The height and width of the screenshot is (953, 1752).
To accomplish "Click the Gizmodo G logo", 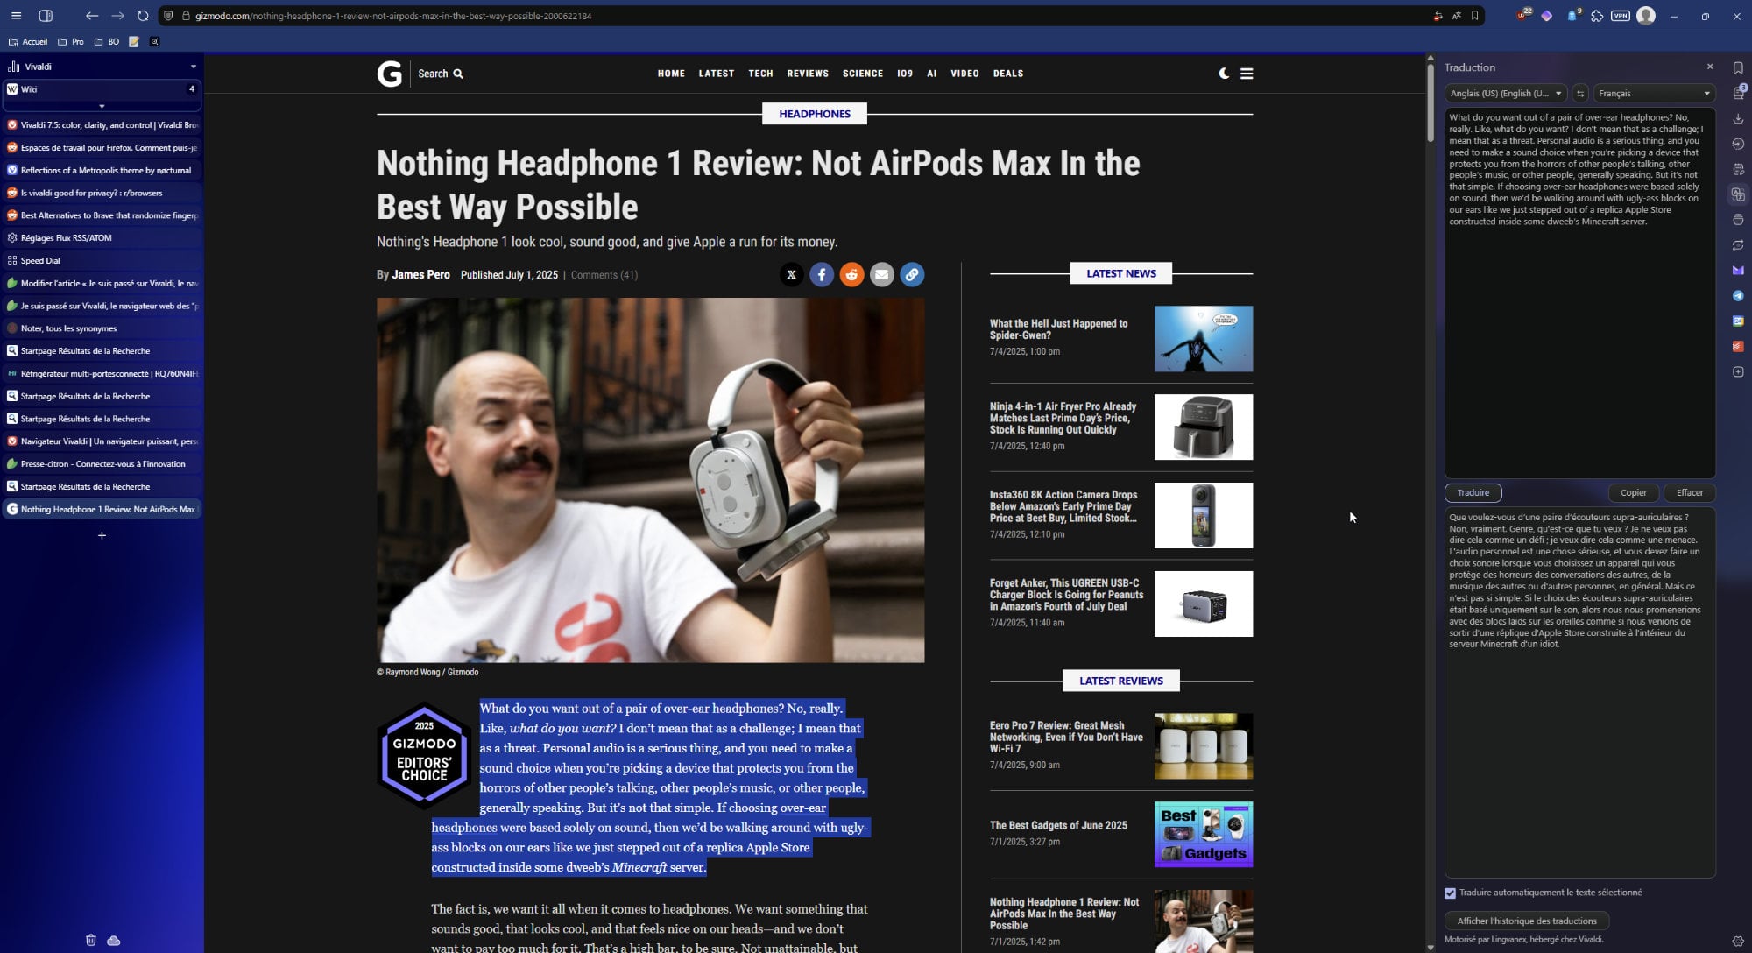I will 390,74.
